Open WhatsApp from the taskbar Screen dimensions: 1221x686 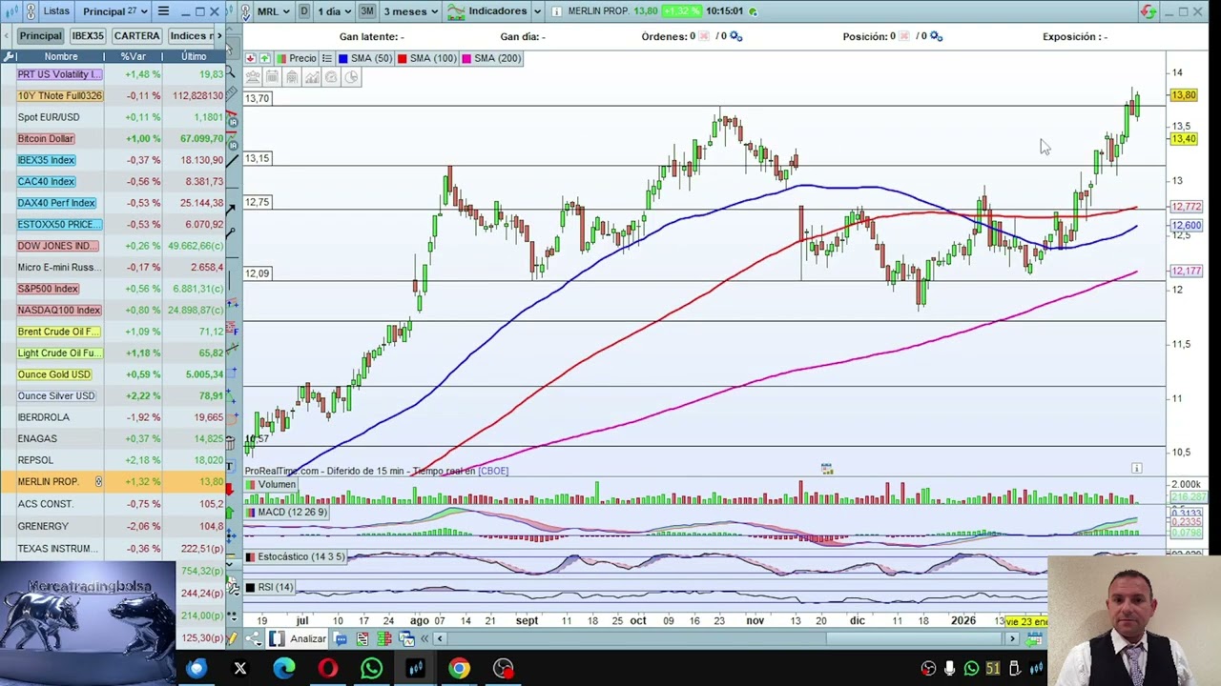(x=372, y=668)
